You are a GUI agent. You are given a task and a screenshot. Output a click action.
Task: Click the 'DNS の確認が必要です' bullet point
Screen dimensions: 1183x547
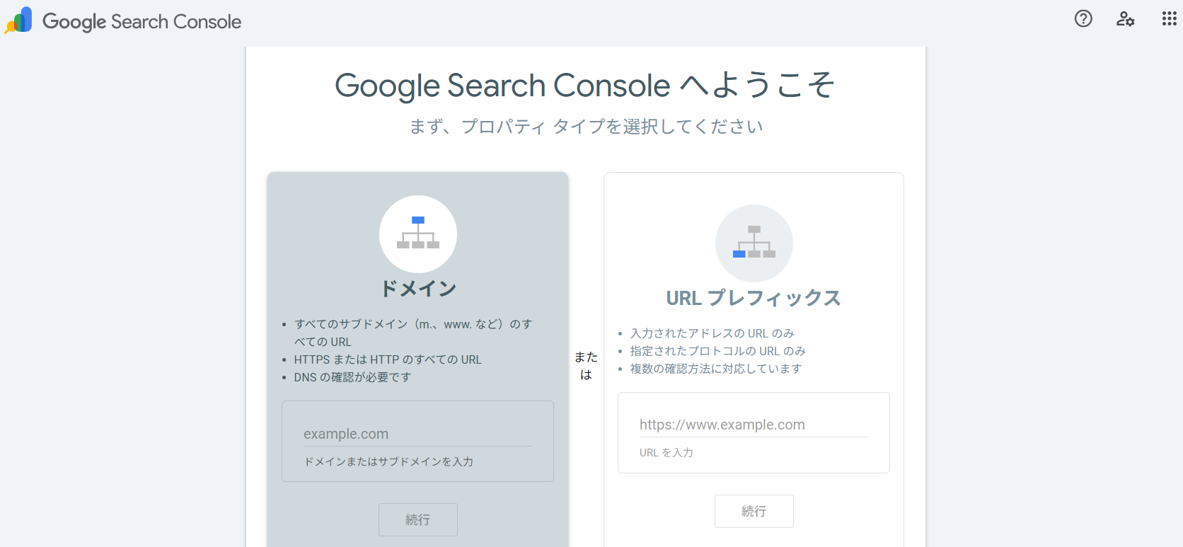point(352,377)
